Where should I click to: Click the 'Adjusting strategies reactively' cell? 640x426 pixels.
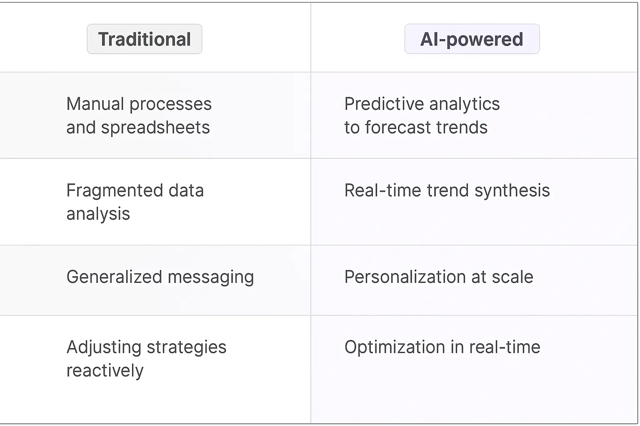(146, 358)
